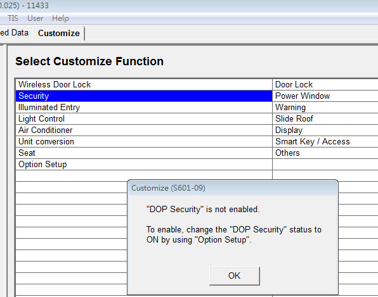This screenshot has width=378, height=297.
Task: Open the User menu
Action: point(35,18)
